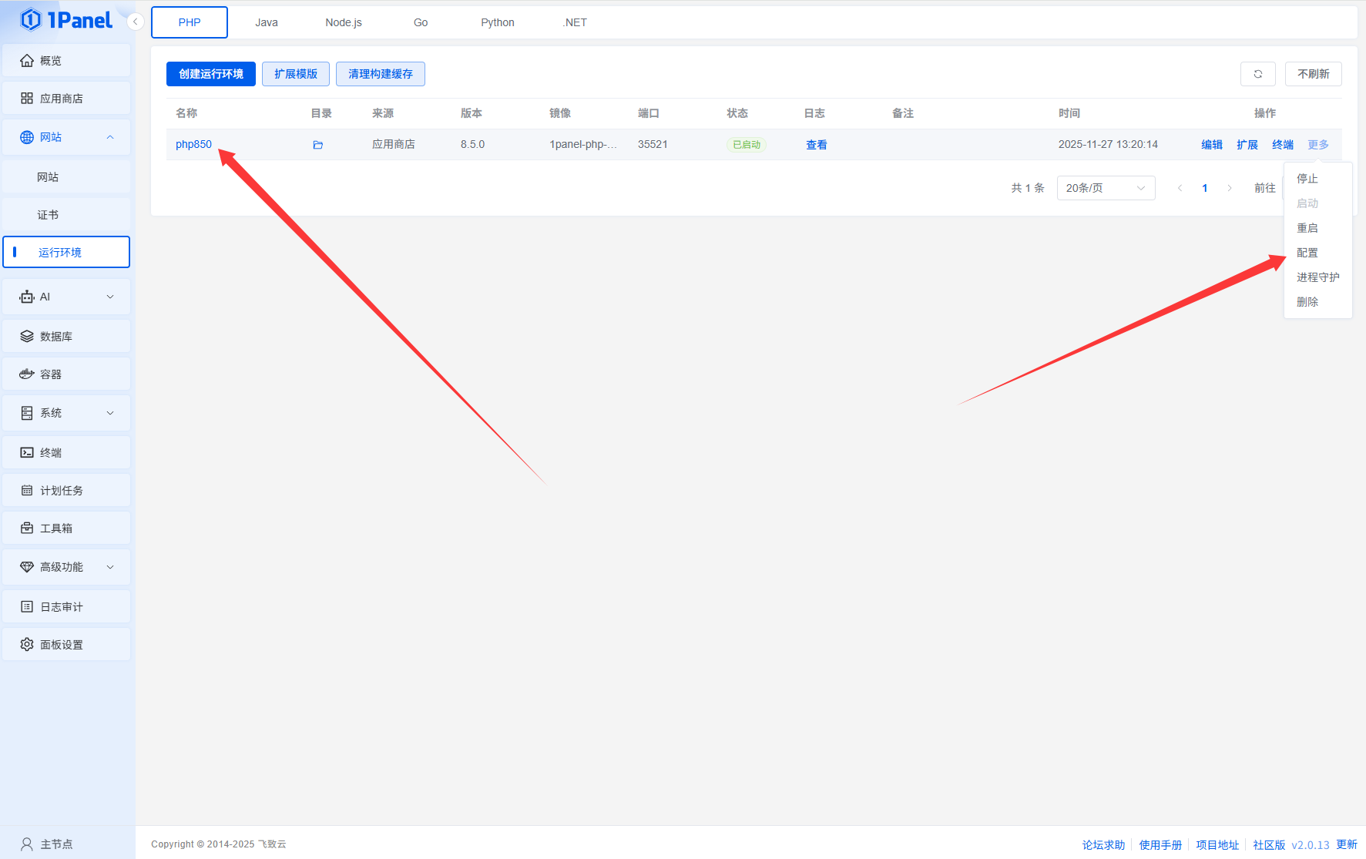The width and height of the screenshot is (1366, 859).
Task: Open the php850 directory folder icon
Action: [x=317, y=145]
